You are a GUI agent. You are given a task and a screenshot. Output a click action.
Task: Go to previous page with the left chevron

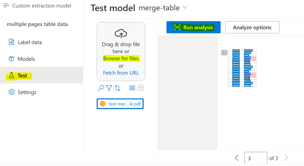(x=237, y=158)
